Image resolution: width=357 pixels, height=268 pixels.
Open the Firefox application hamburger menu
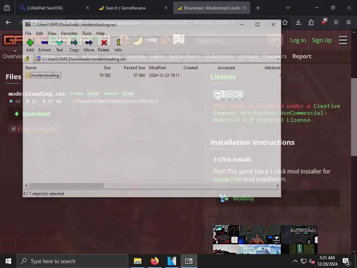coord(349,22)
